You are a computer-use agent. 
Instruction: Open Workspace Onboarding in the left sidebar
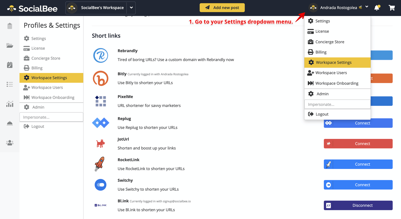(x=51, y=97)
